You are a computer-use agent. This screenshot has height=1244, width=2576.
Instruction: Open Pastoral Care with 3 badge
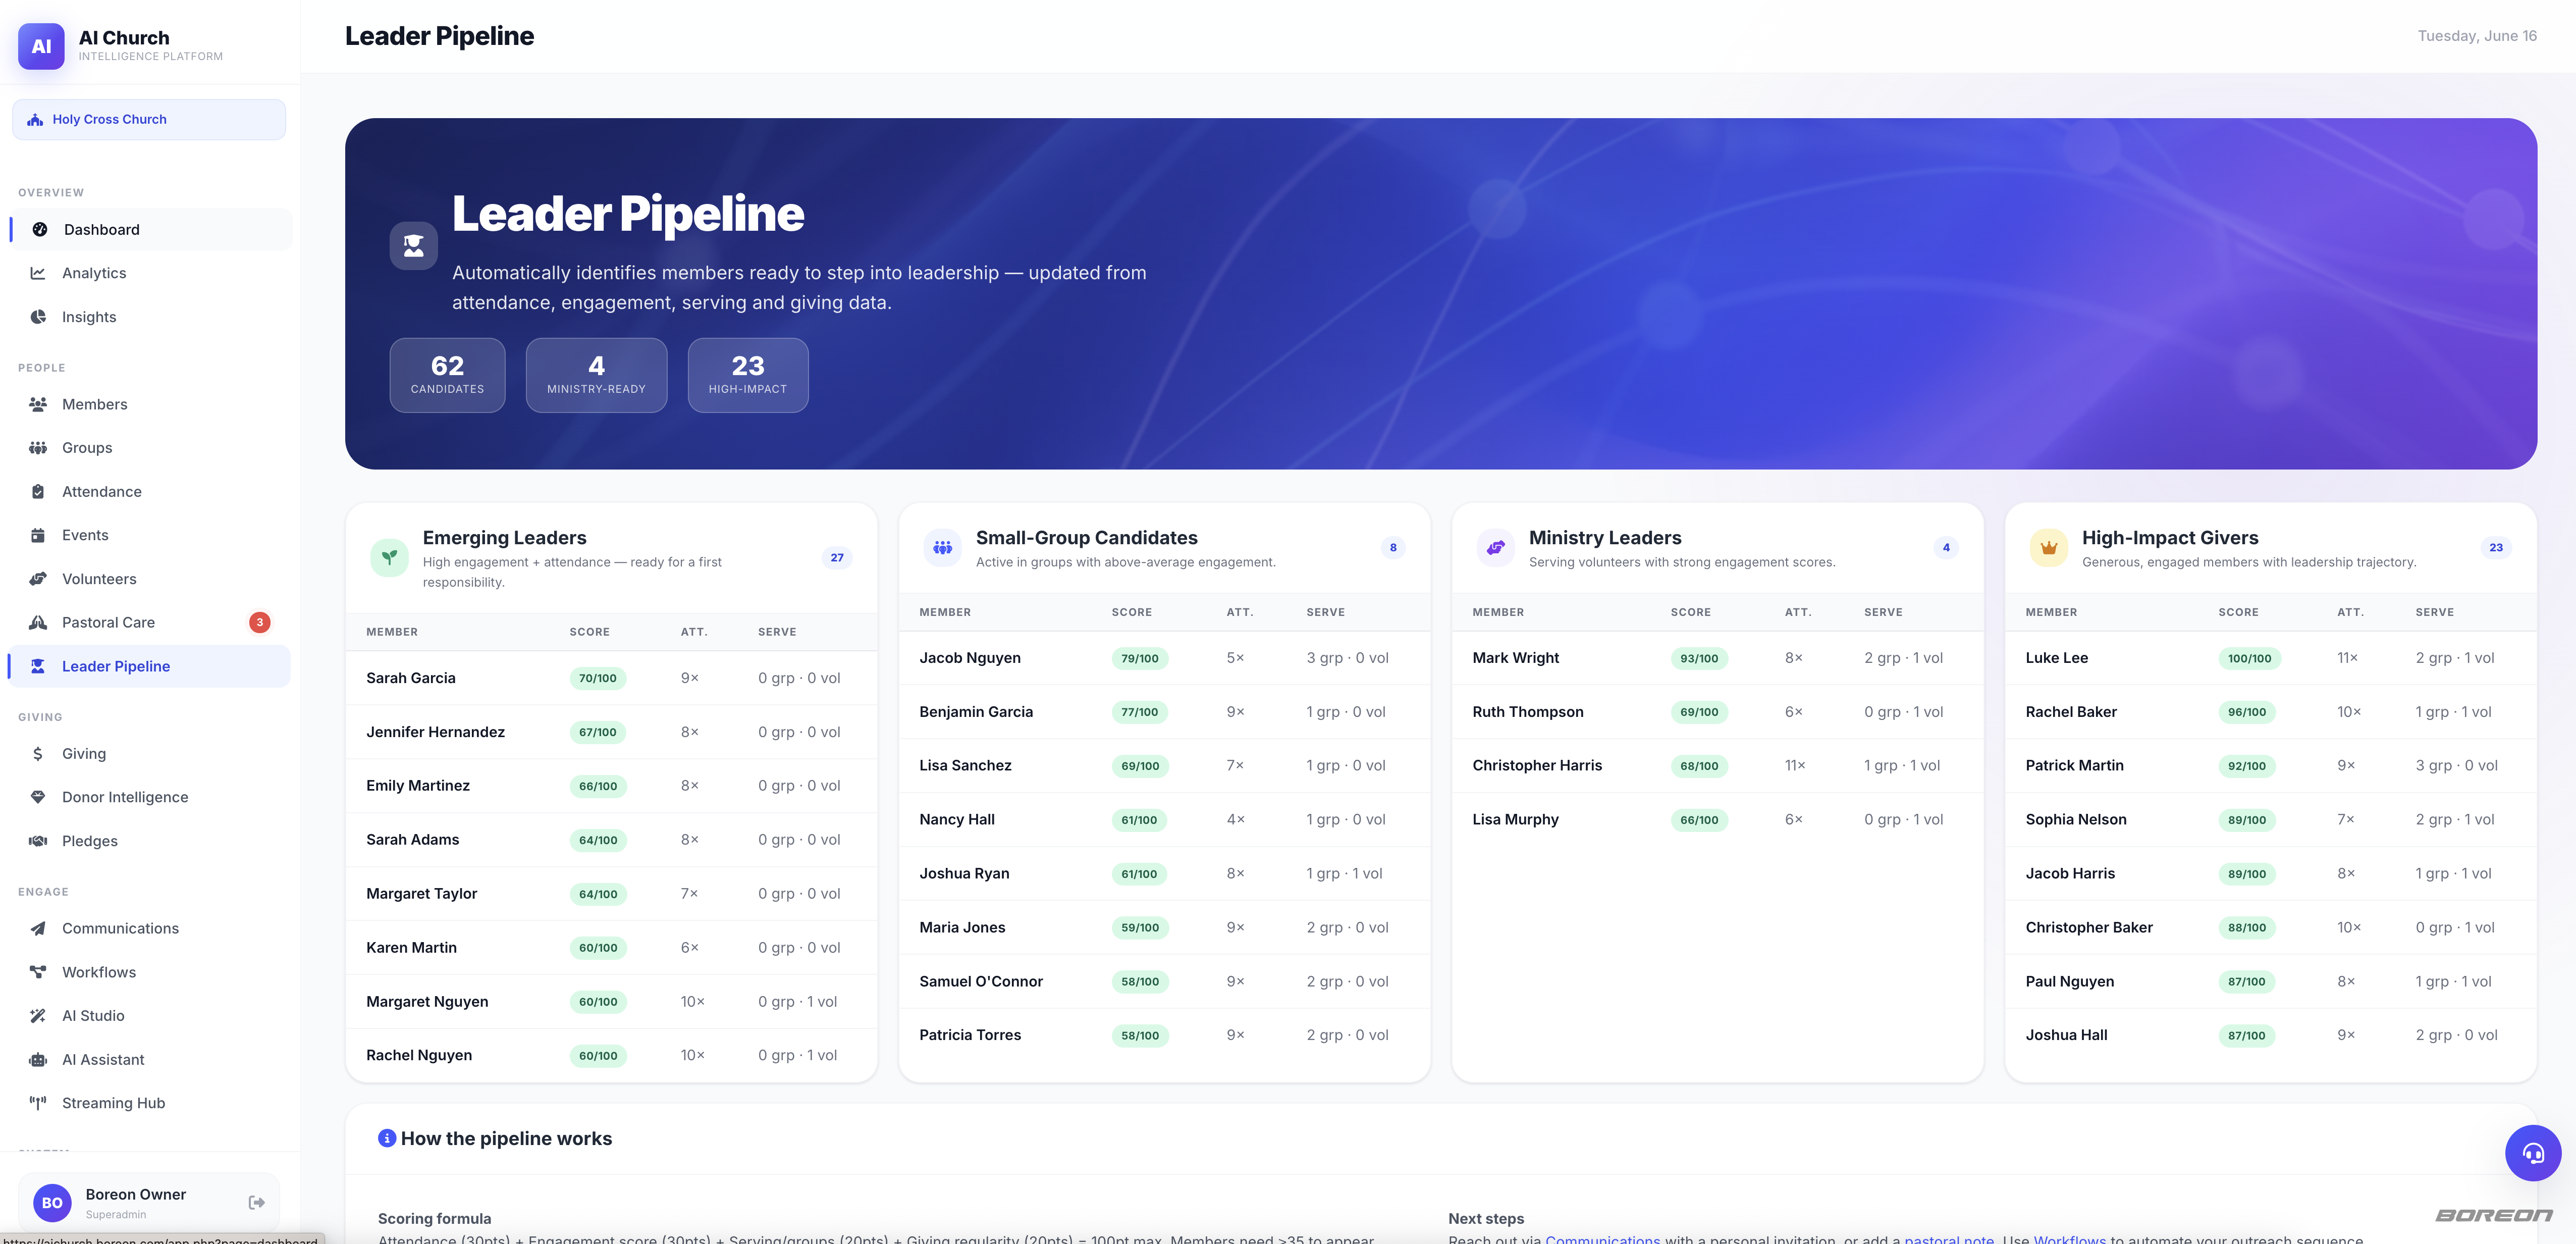pos(149,622)
